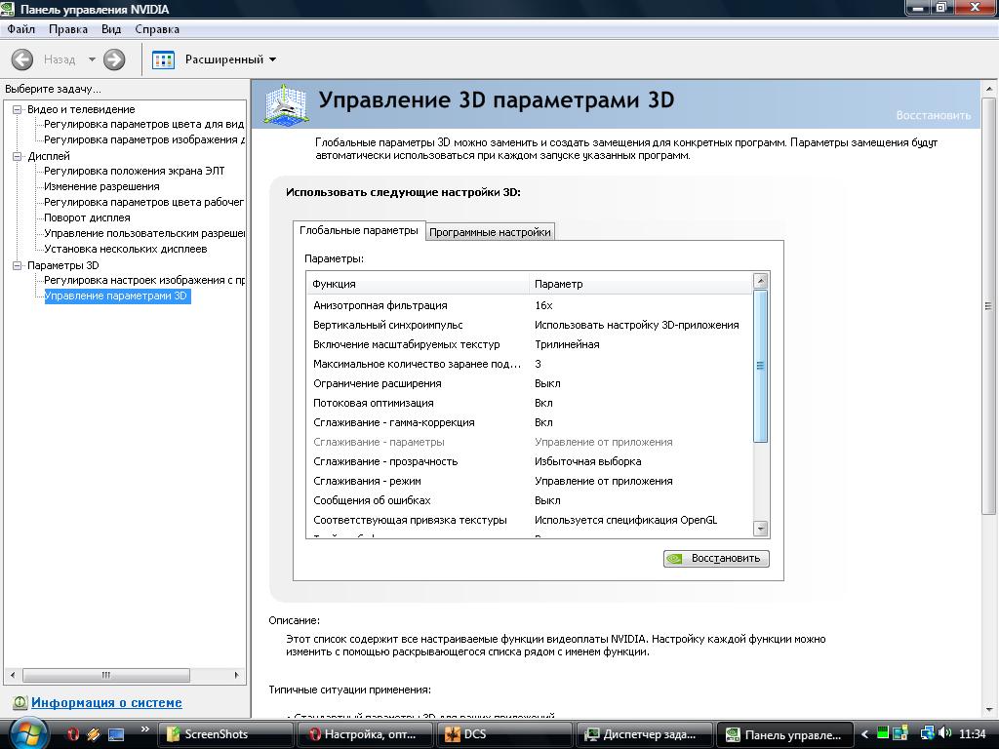Select 'Регулировка параметров цвета рабочег' tree item
999x749 pixels.
(144, 202)
